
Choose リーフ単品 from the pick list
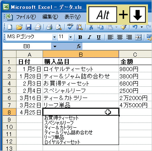pos(81,137)
